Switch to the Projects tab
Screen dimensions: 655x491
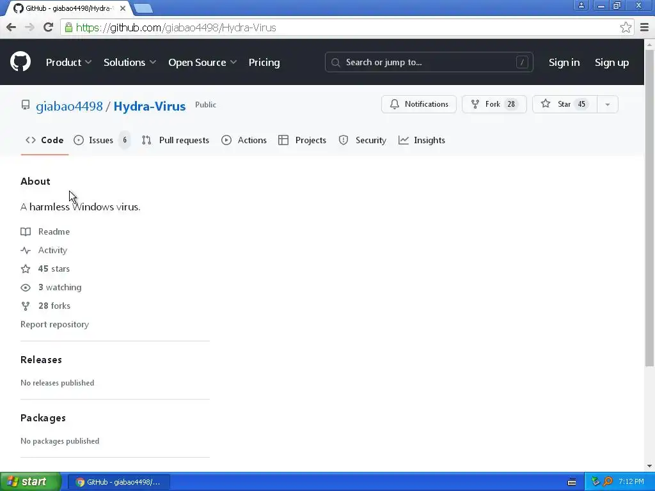(x=302, y=140)
